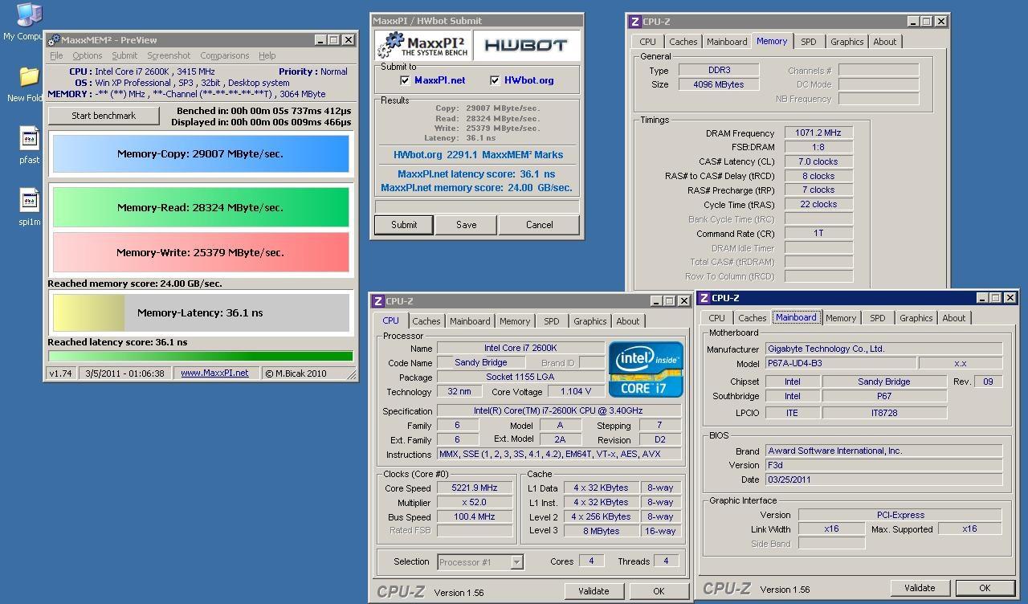Click the resize grip in MaxxMEM² status bar
Viewport: 1028px width, 604px height.
tap(351, 374)
